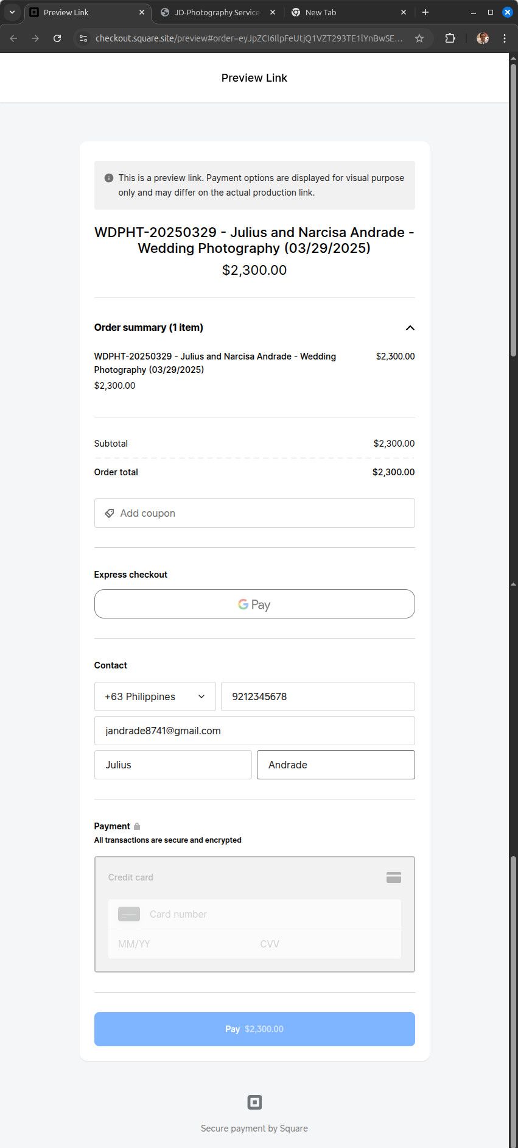Open Chrome profile avatar
The height and width of the screenshot is (1148, 518).
pos(483,38)
